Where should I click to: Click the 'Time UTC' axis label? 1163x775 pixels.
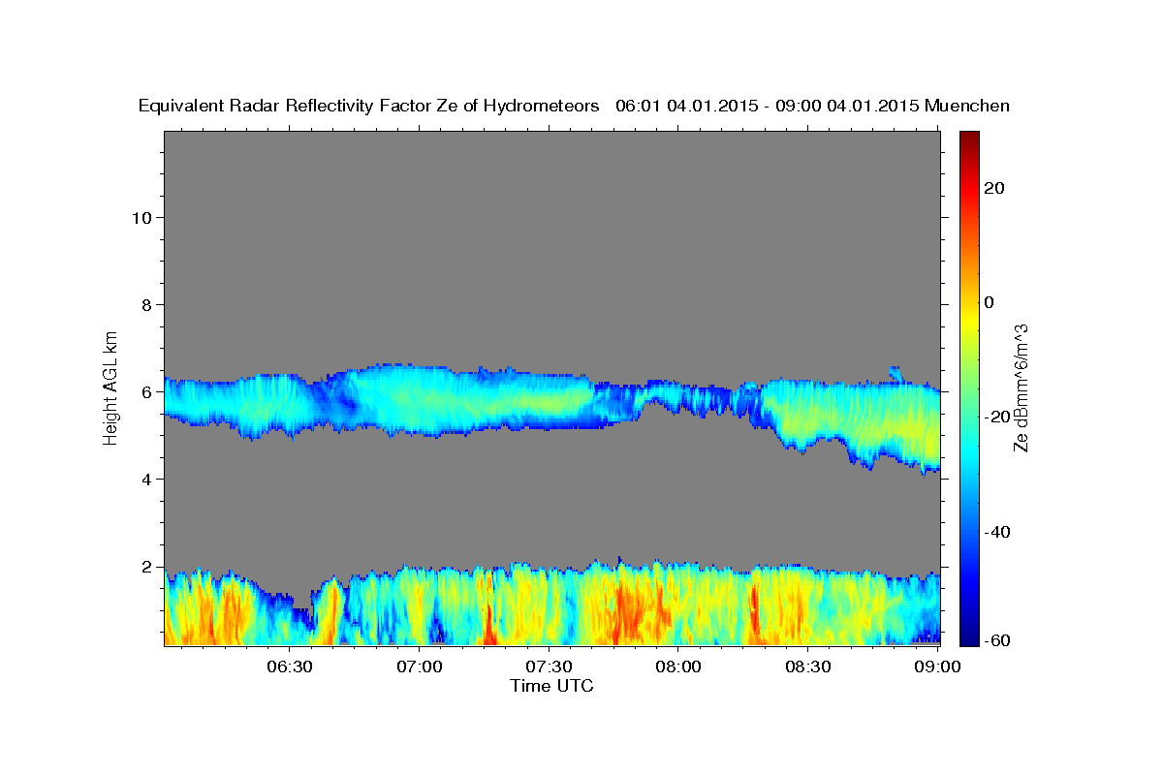click(551, 686)
